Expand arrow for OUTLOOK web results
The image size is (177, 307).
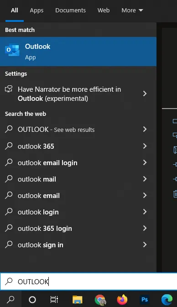145,129
